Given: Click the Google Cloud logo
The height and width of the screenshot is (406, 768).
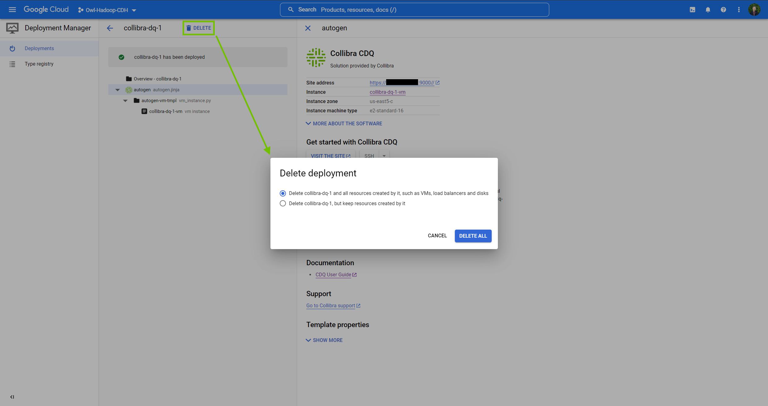Looking at the screenshot, I should pos(46,10).
